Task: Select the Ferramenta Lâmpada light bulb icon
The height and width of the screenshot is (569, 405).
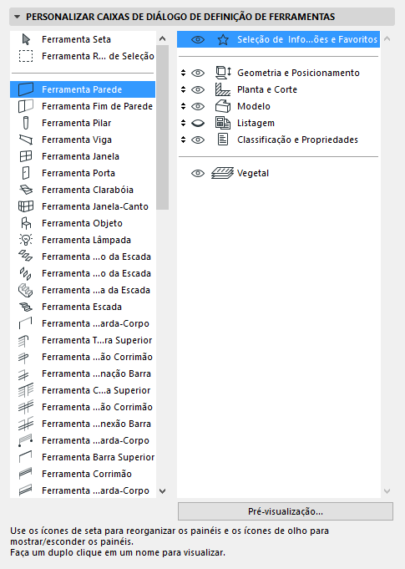Action: click(x=26, y=240)
